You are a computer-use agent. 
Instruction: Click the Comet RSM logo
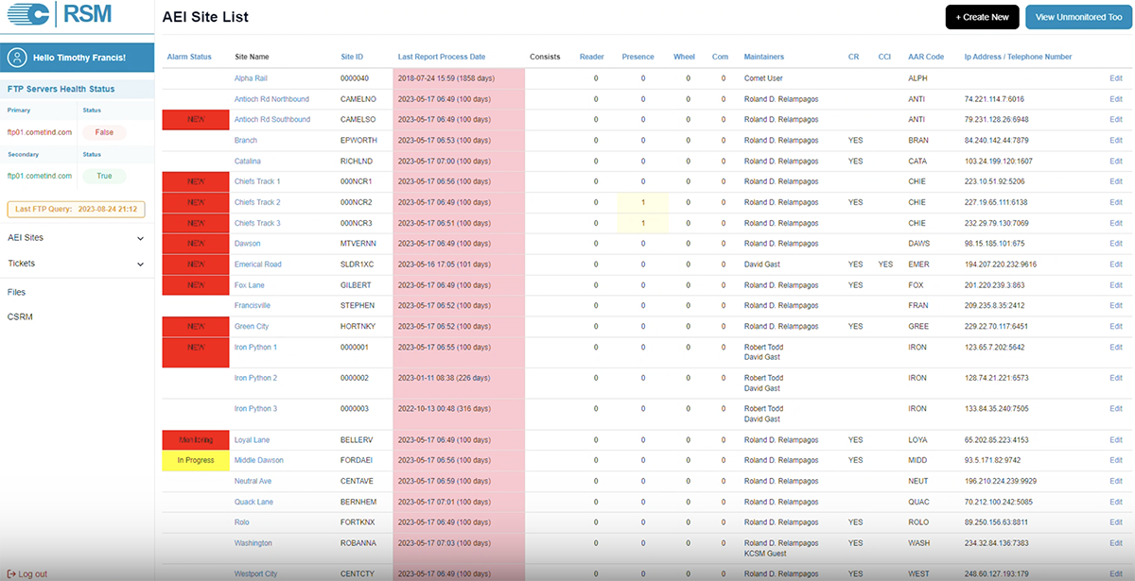pos(59,16)
